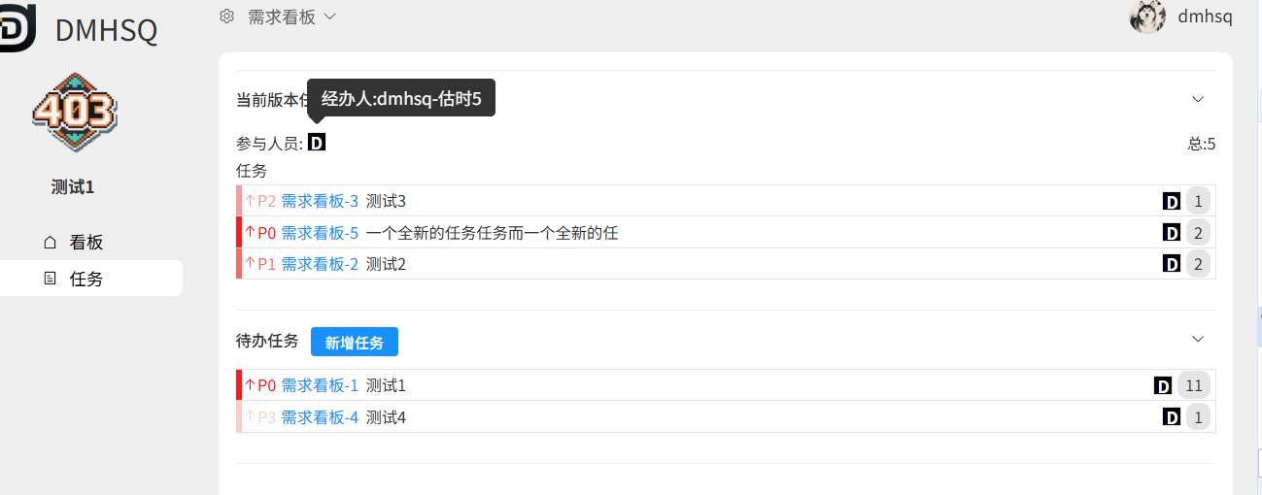The height and width of the screenshot is (495, 1262).
Task: Click the assignee D icon on 测试1 row
Action: click(x=1163, y=385)
